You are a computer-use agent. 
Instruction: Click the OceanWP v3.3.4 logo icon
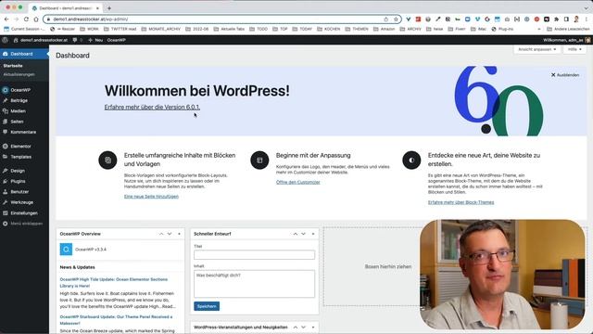click(x=66, y=250)
